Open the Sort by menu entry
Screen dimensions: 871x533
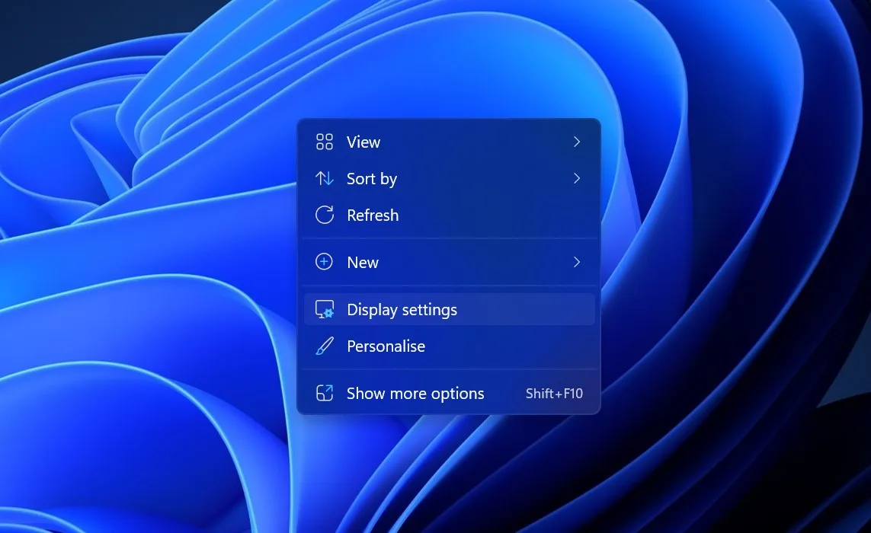coord(449,178)
